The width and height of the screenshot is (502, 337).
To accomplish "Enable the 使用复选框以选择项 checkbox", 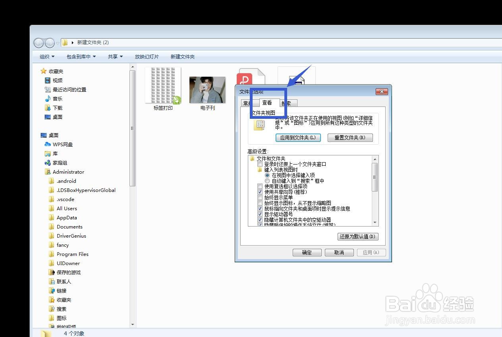I will (x=260, y=186).
